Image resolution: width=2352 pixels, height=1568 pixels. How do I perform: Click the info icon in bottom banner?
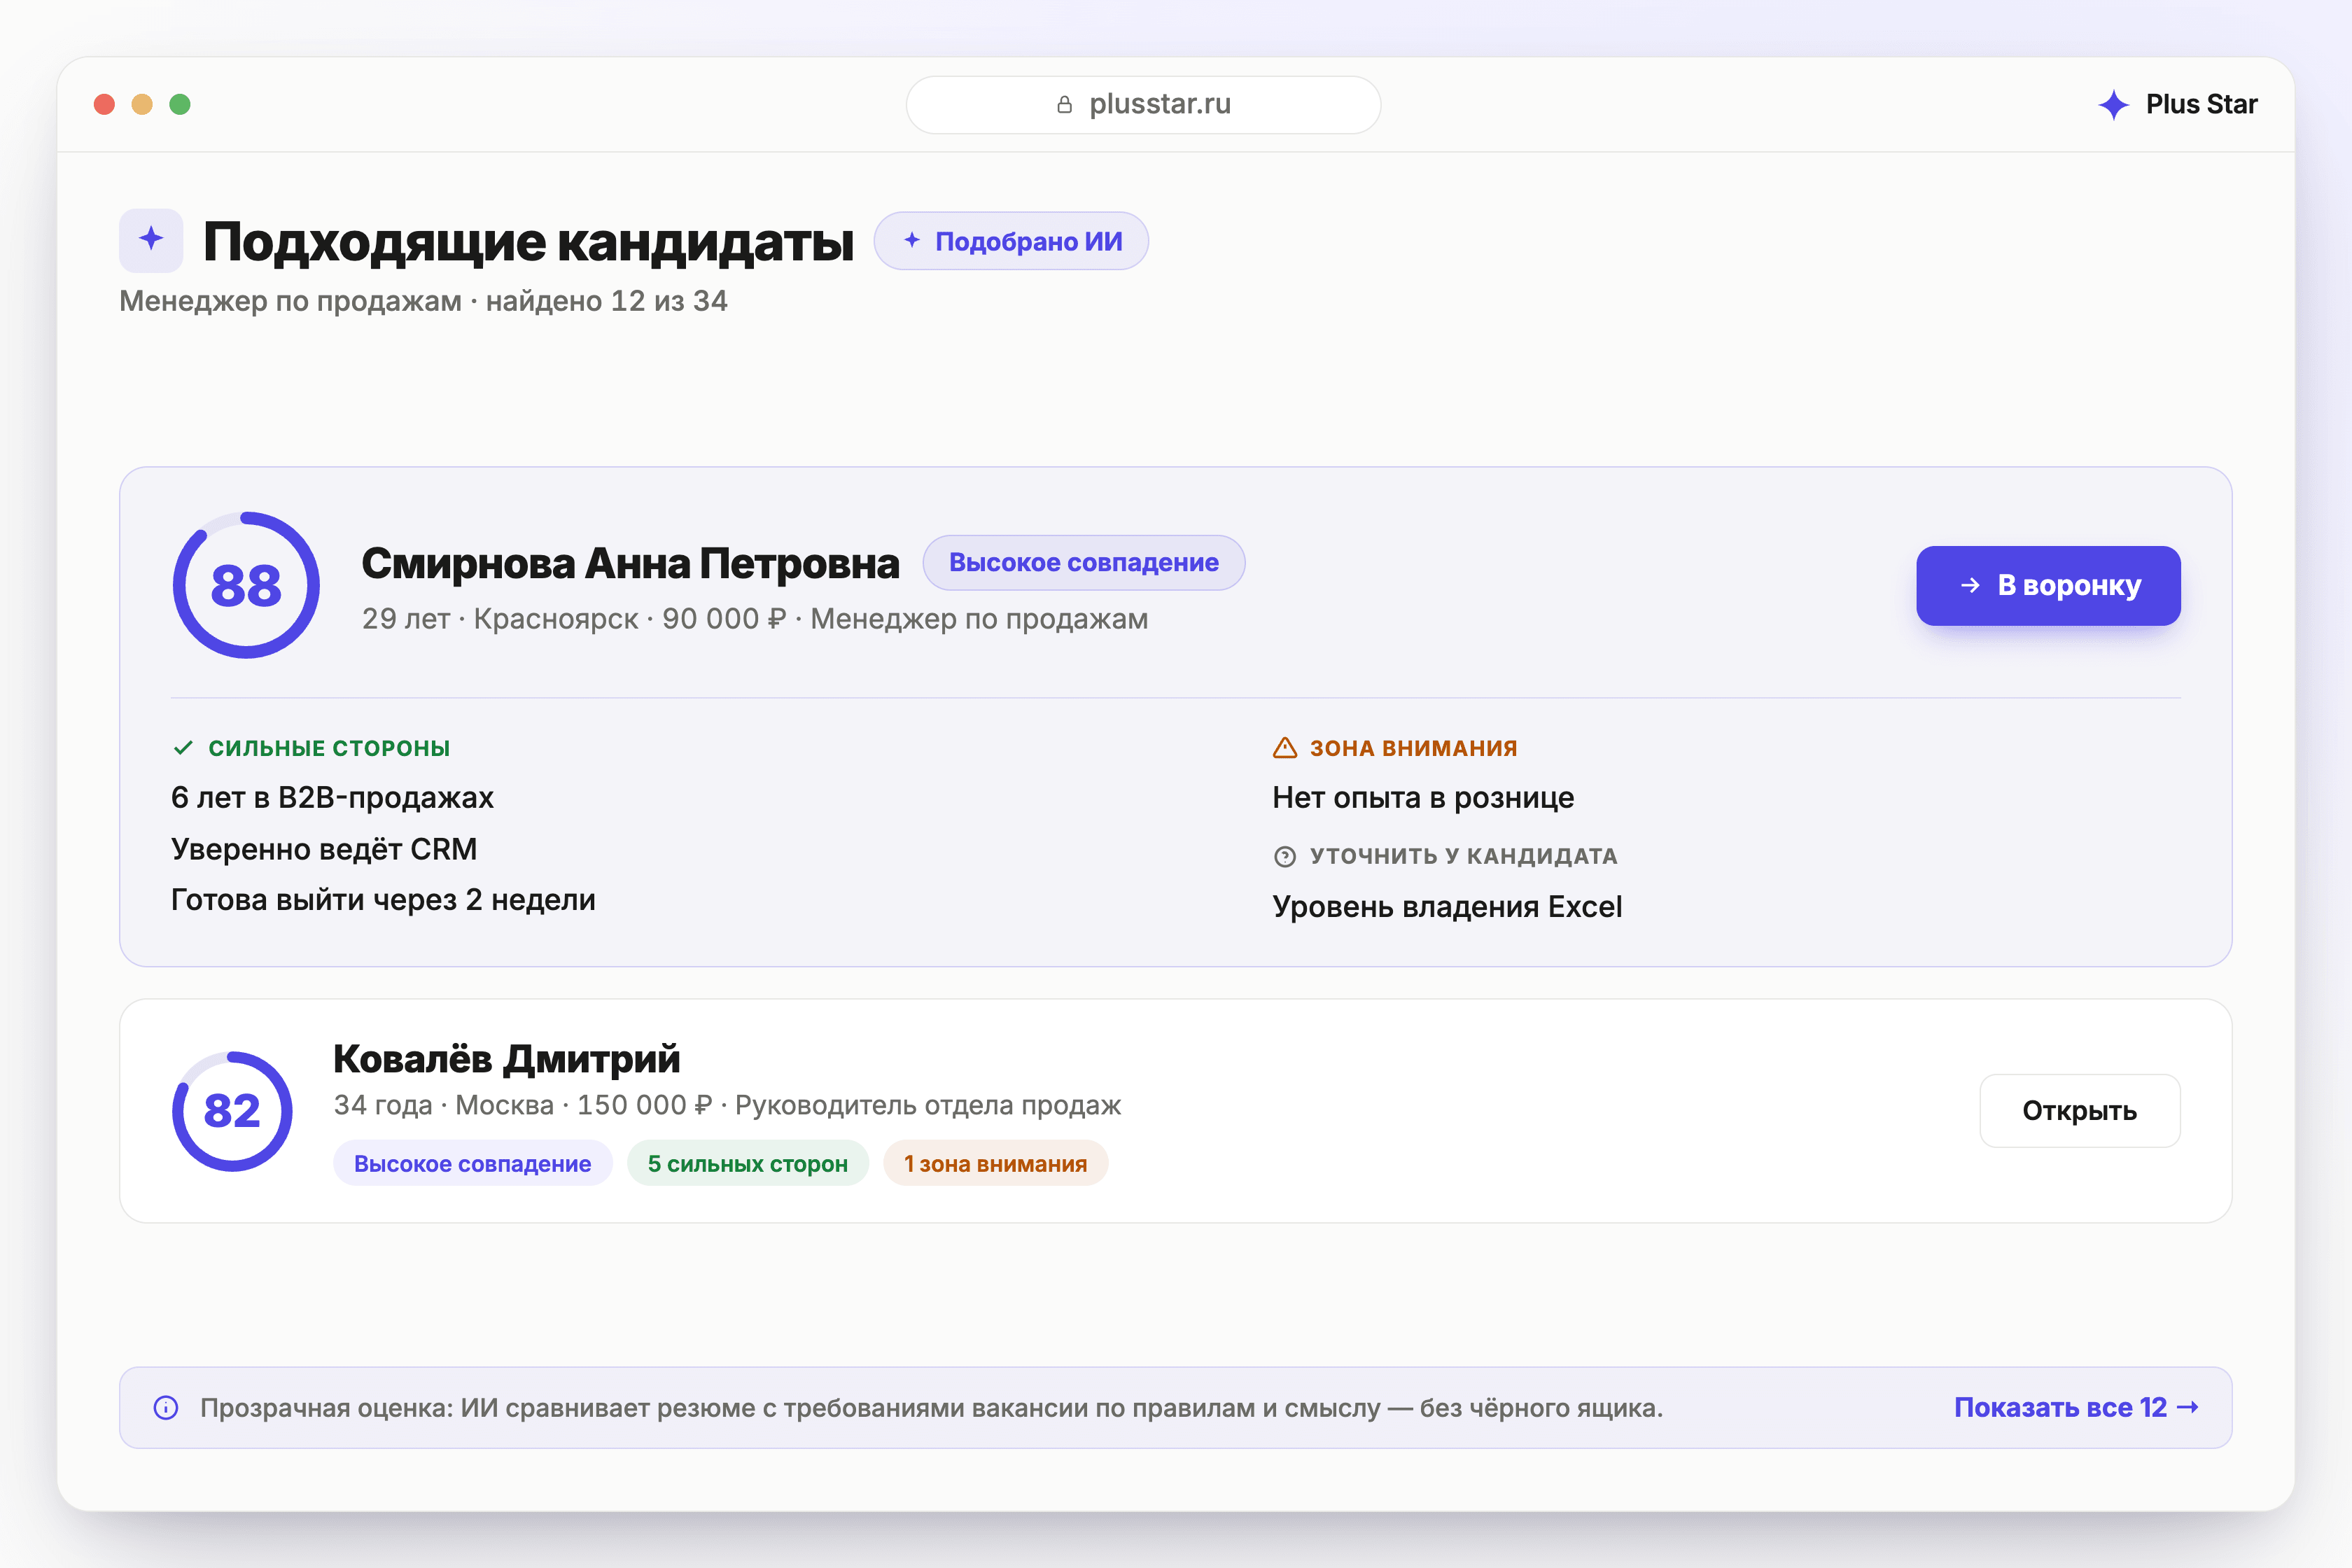166,1407
